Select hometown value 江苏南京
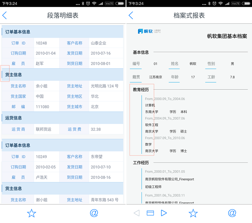This screenshot has width=252, height=223. [155, 77]
